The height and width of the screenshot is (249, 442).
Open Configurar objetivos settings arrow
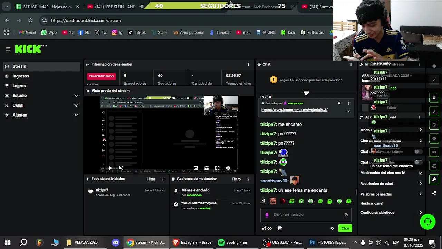coord(420,212)
